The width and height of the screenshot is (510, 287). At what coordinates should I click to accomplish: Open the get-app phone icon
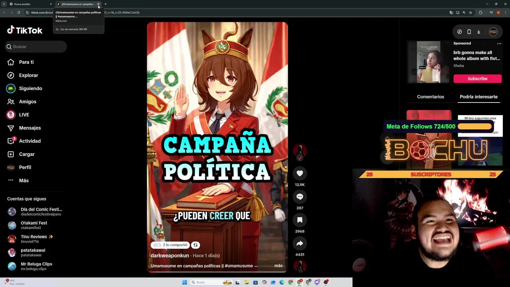tap(469, 32)
